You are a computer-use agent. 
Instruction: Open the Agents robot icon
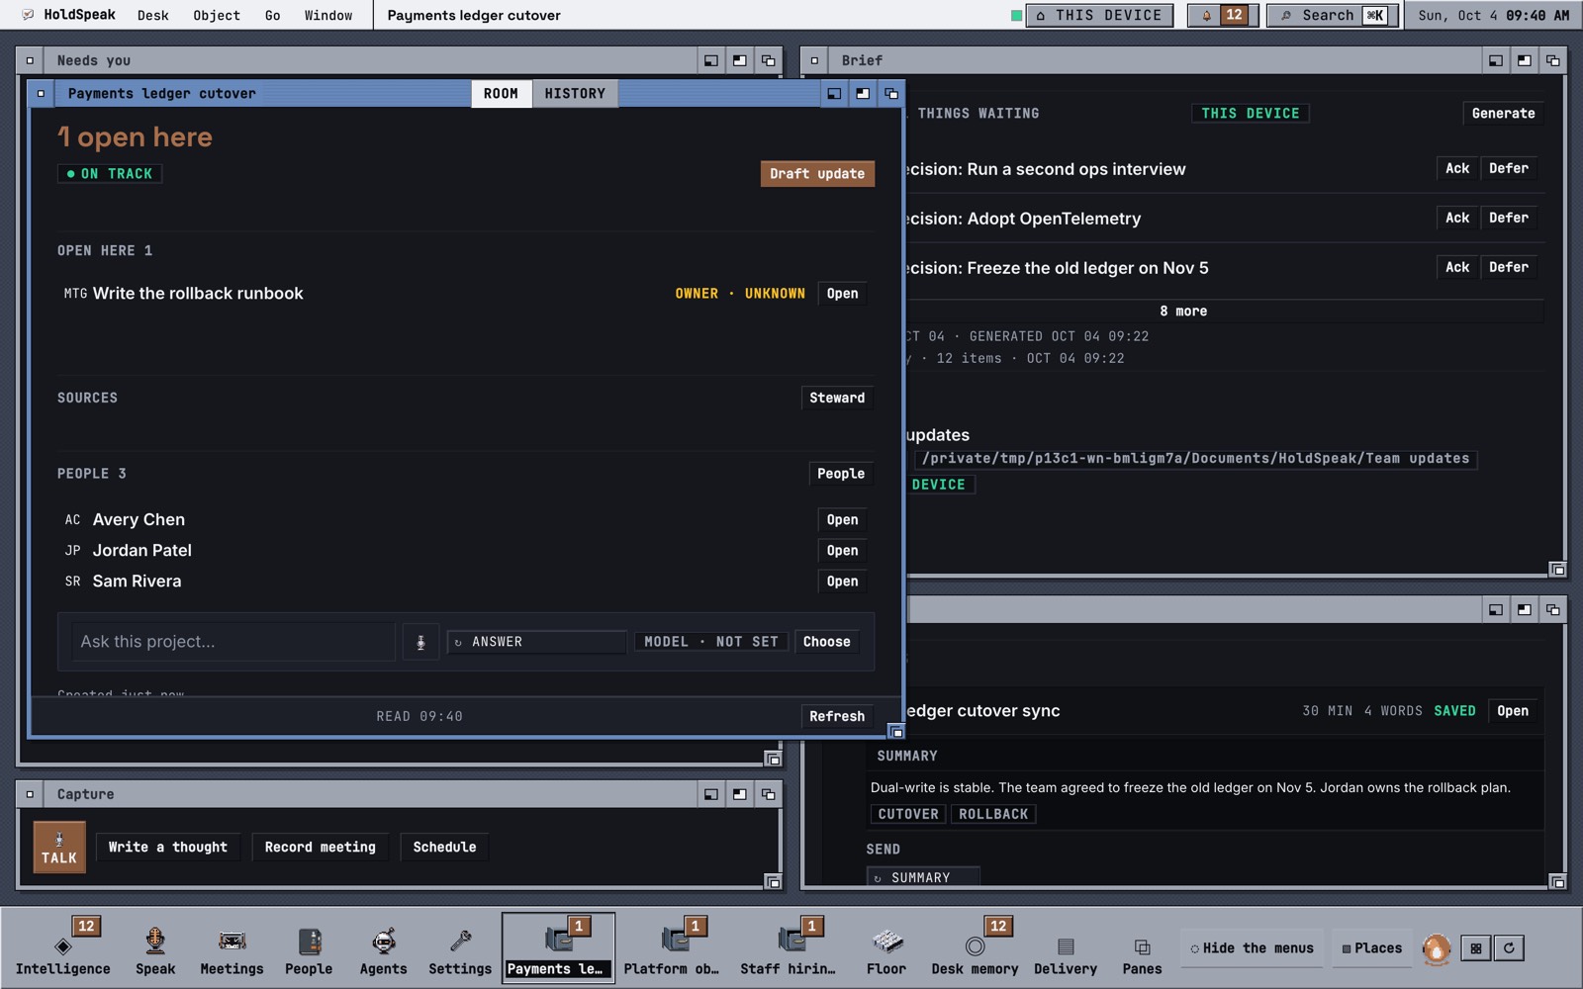tap(384, 947)
